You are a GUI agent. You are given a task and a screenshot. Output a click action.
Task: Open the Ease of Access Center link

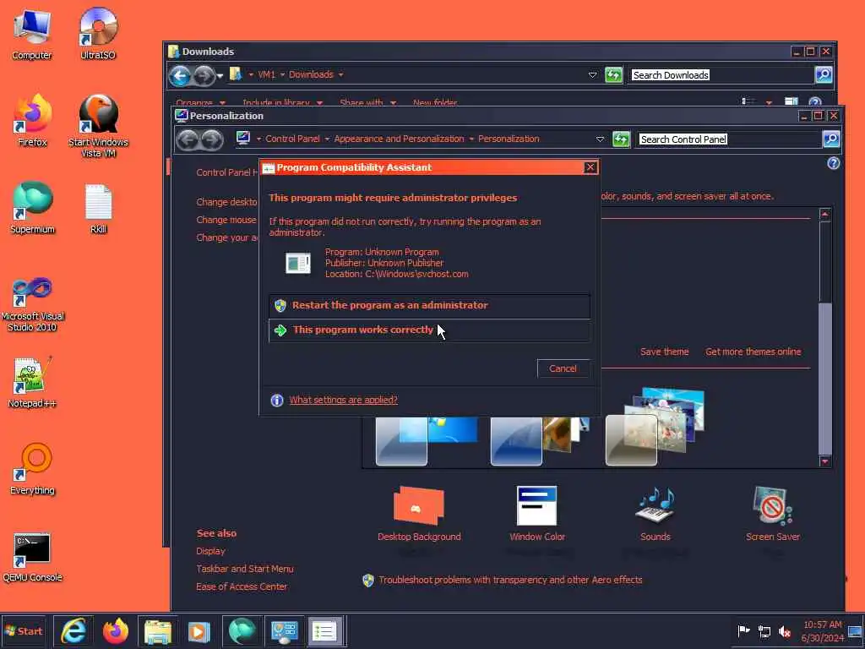(242, 586)
